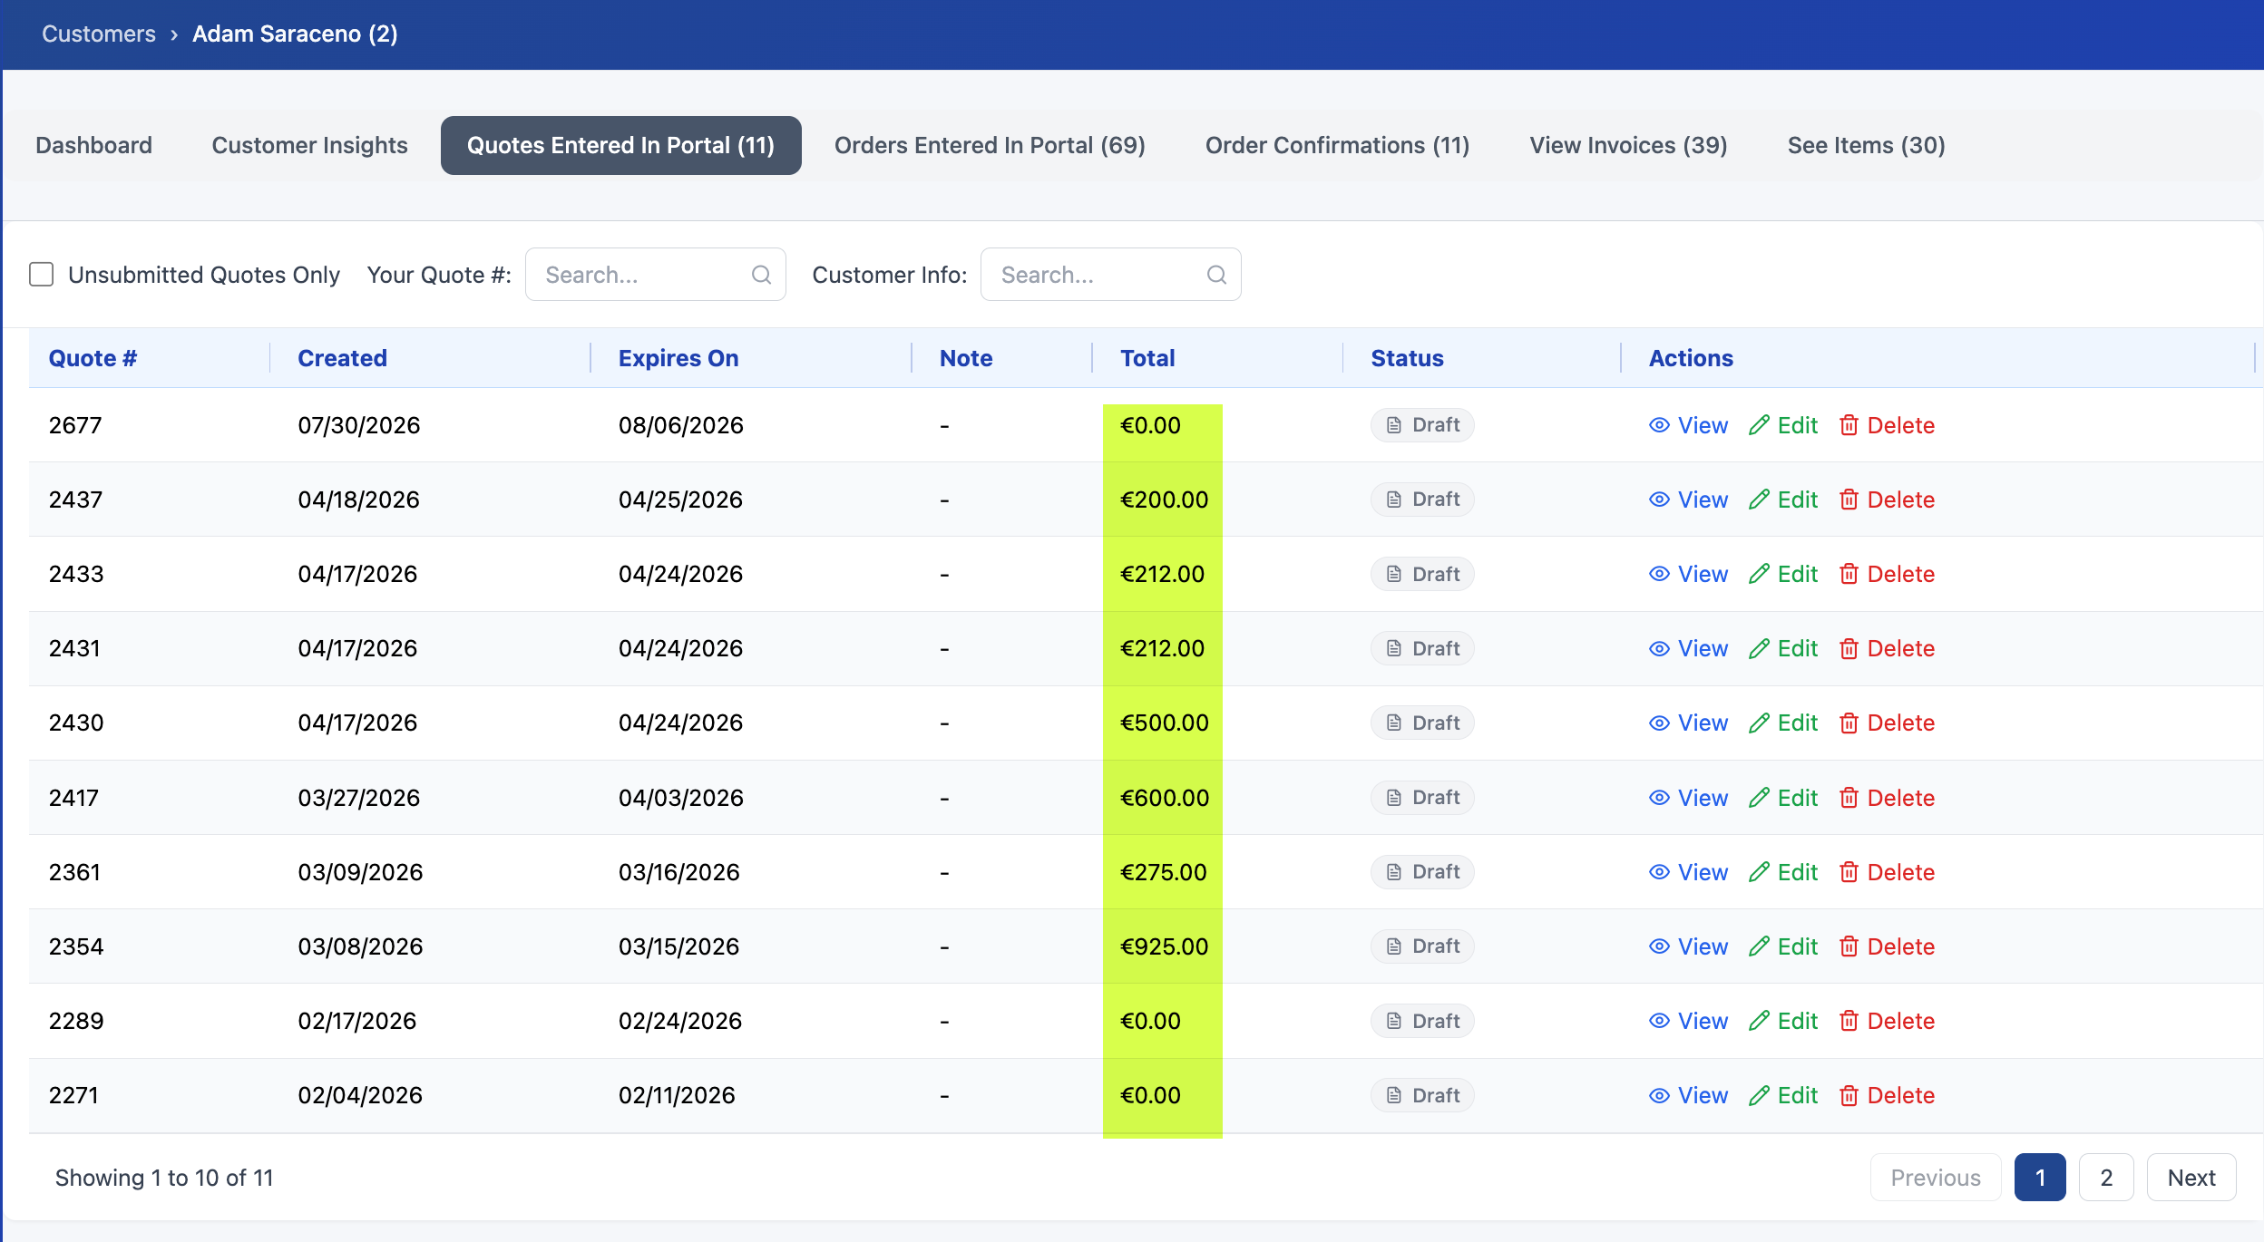Click created date 07/30/2026
Screen dimensions: 2264x1242
tap(359, 425)
